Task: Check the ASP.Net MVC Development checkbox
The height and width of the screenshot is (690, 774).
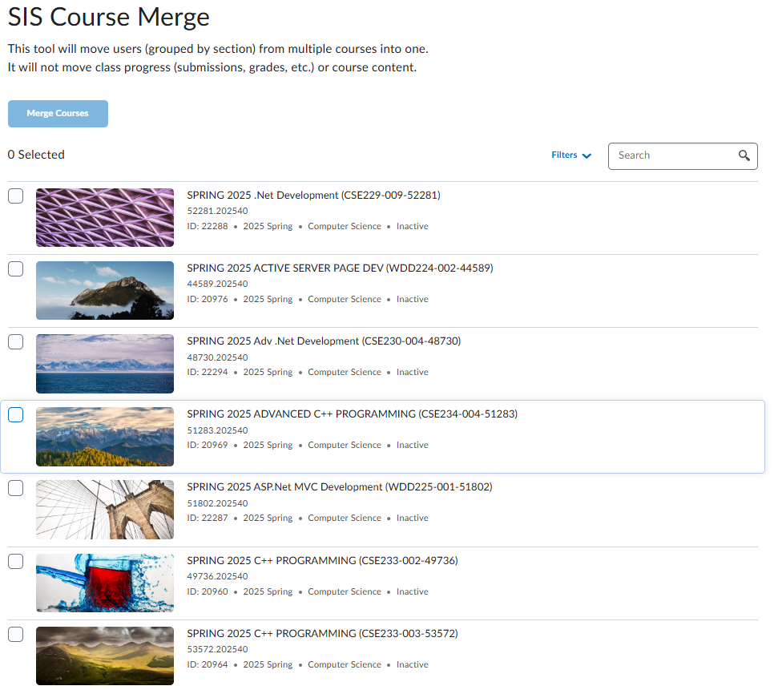Action: pos(16,488)
